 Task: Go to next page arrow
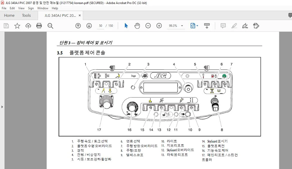tap(89, 26)
